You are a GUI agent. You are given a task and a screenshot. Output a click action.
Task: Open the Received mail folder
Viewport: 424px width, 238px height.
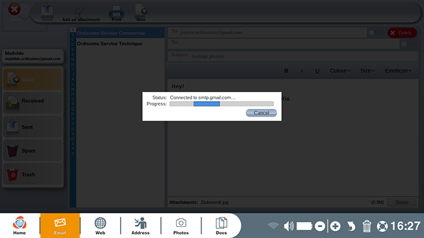coord(33,103)
